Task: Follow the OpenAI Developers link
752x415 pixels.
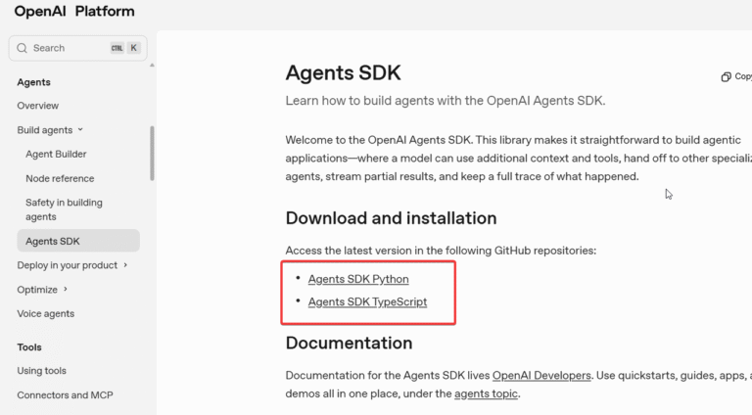Action: point(541,375)
